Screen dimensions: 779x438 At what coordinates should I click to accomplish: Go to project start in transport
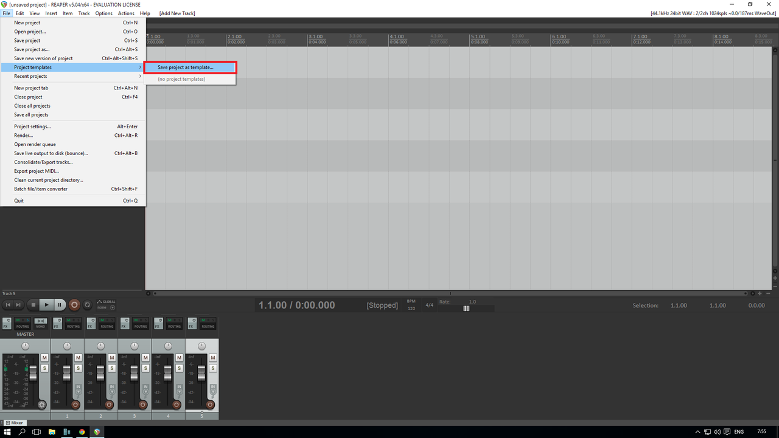(8, 305)
